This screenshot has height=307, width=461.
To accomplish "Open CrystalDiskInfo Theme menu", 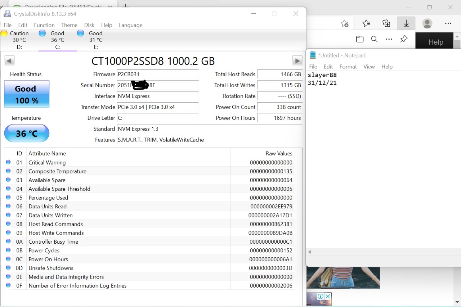I will (x=69, y=25).
